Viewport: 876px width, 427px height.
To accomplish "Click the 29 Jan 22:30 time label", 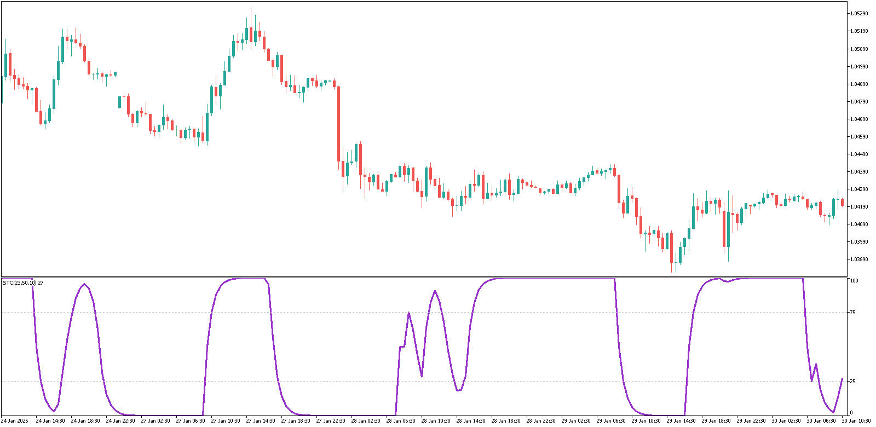I will pos(751,421).
